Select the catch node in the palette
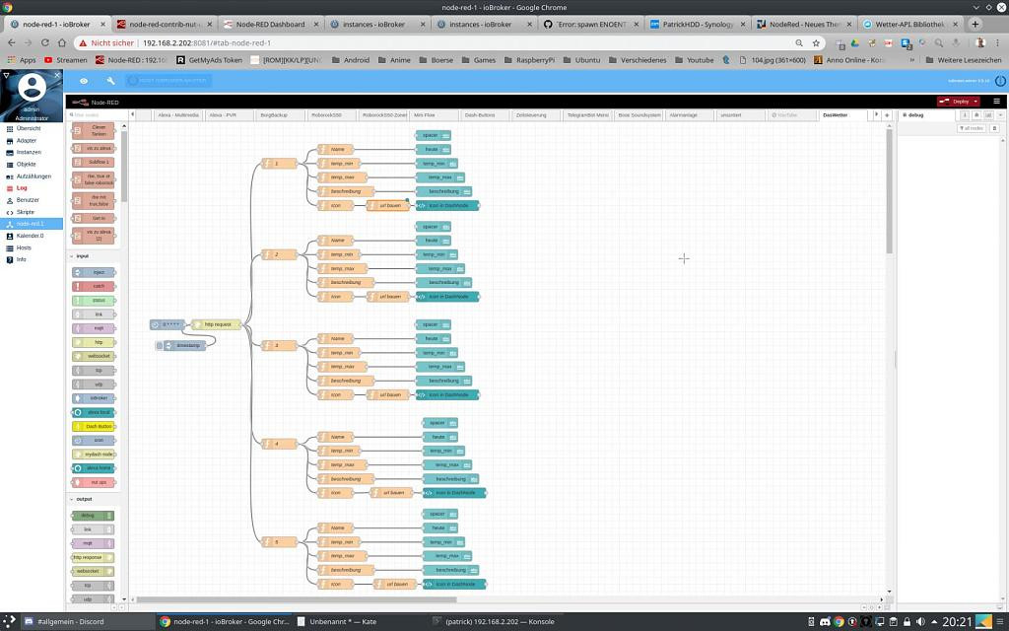The image size is (1009, 631). [94, 287]
